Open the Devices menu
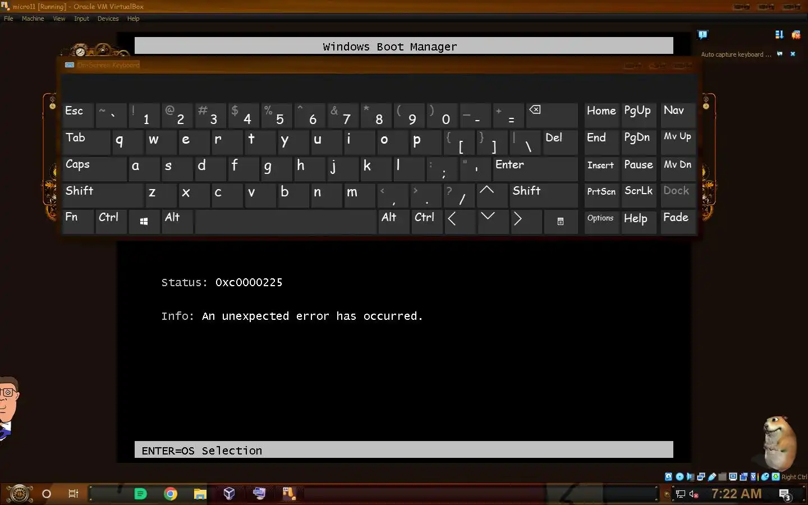The width and height of the screenshot is (808, 505). click(108, 19)
